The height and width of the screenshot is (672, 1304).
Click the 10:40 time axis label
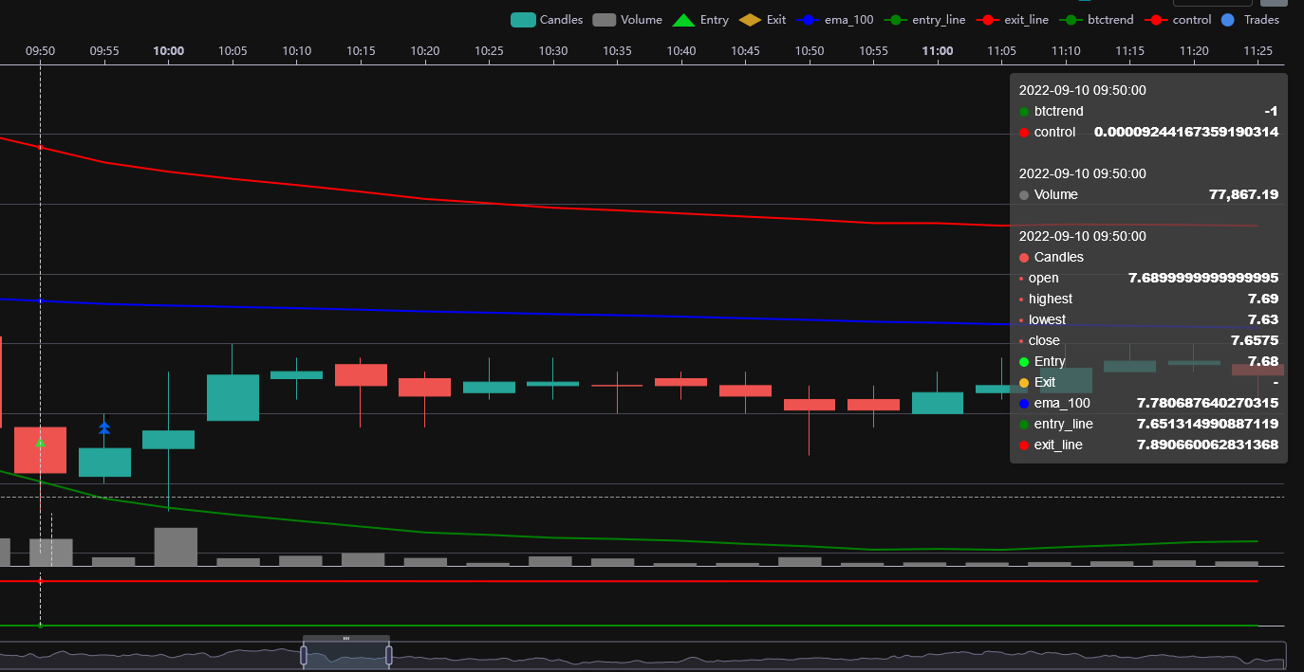click(681, 50)
